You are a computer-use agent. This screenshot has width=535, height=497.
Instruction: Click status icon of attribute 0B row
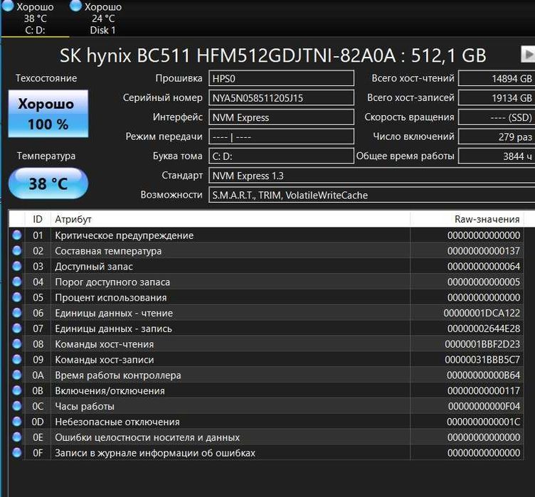17,390
